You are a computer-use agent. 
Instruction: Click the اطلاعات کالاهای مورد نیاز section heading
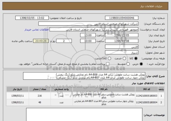click(x=148, y=83)
